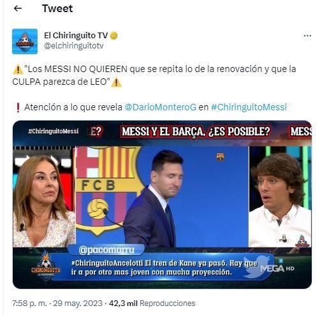Open the @DarioMonteroG mention
This screenshot has height=315, width=320.
click(160, 107)
